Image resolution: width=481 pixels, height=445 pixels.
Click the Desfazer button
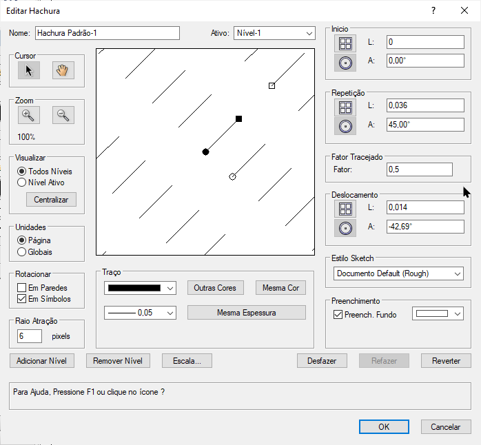tap(322, 361)
